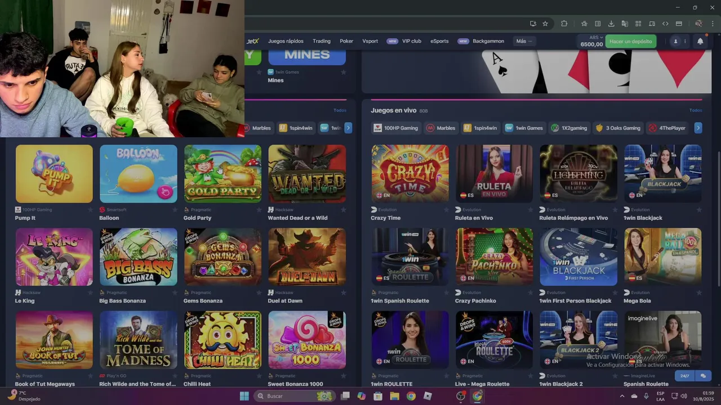Click the microphone icon in system tray
Viewport: 721px width, 405px height.
click(646, 396)
